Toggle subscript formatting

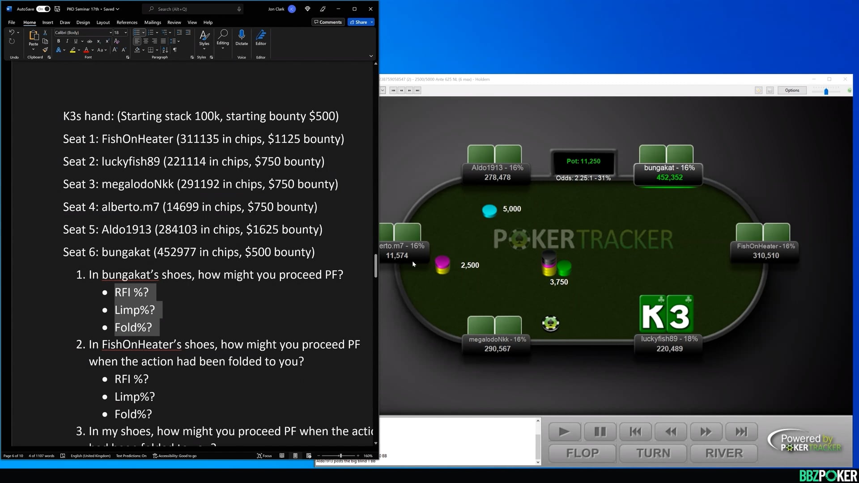pos(99,41)
